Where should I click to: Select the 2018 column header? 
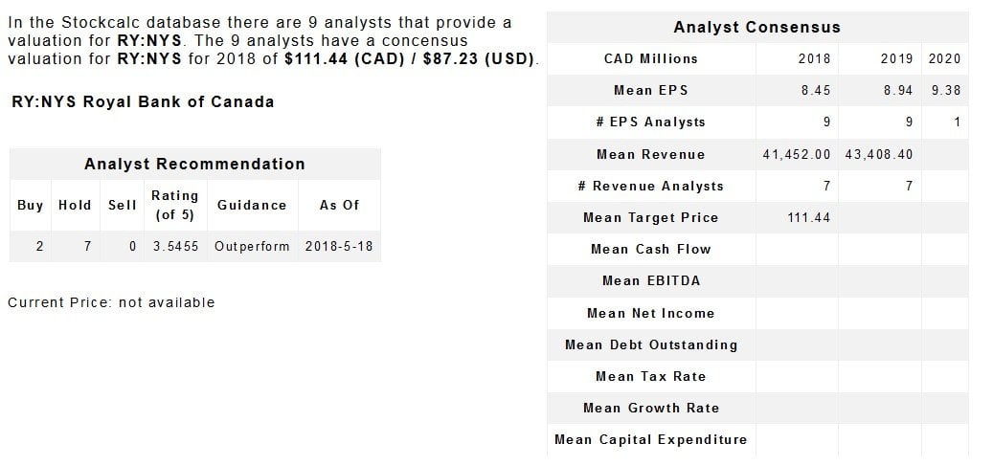(x=814, y=58)
